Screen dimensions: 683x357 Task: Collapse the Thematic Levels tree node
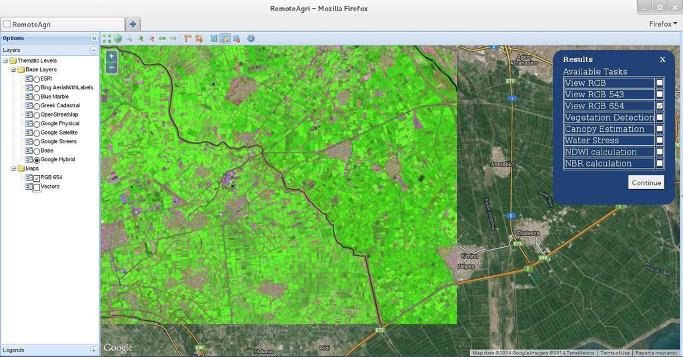click(x=5, y=61)
